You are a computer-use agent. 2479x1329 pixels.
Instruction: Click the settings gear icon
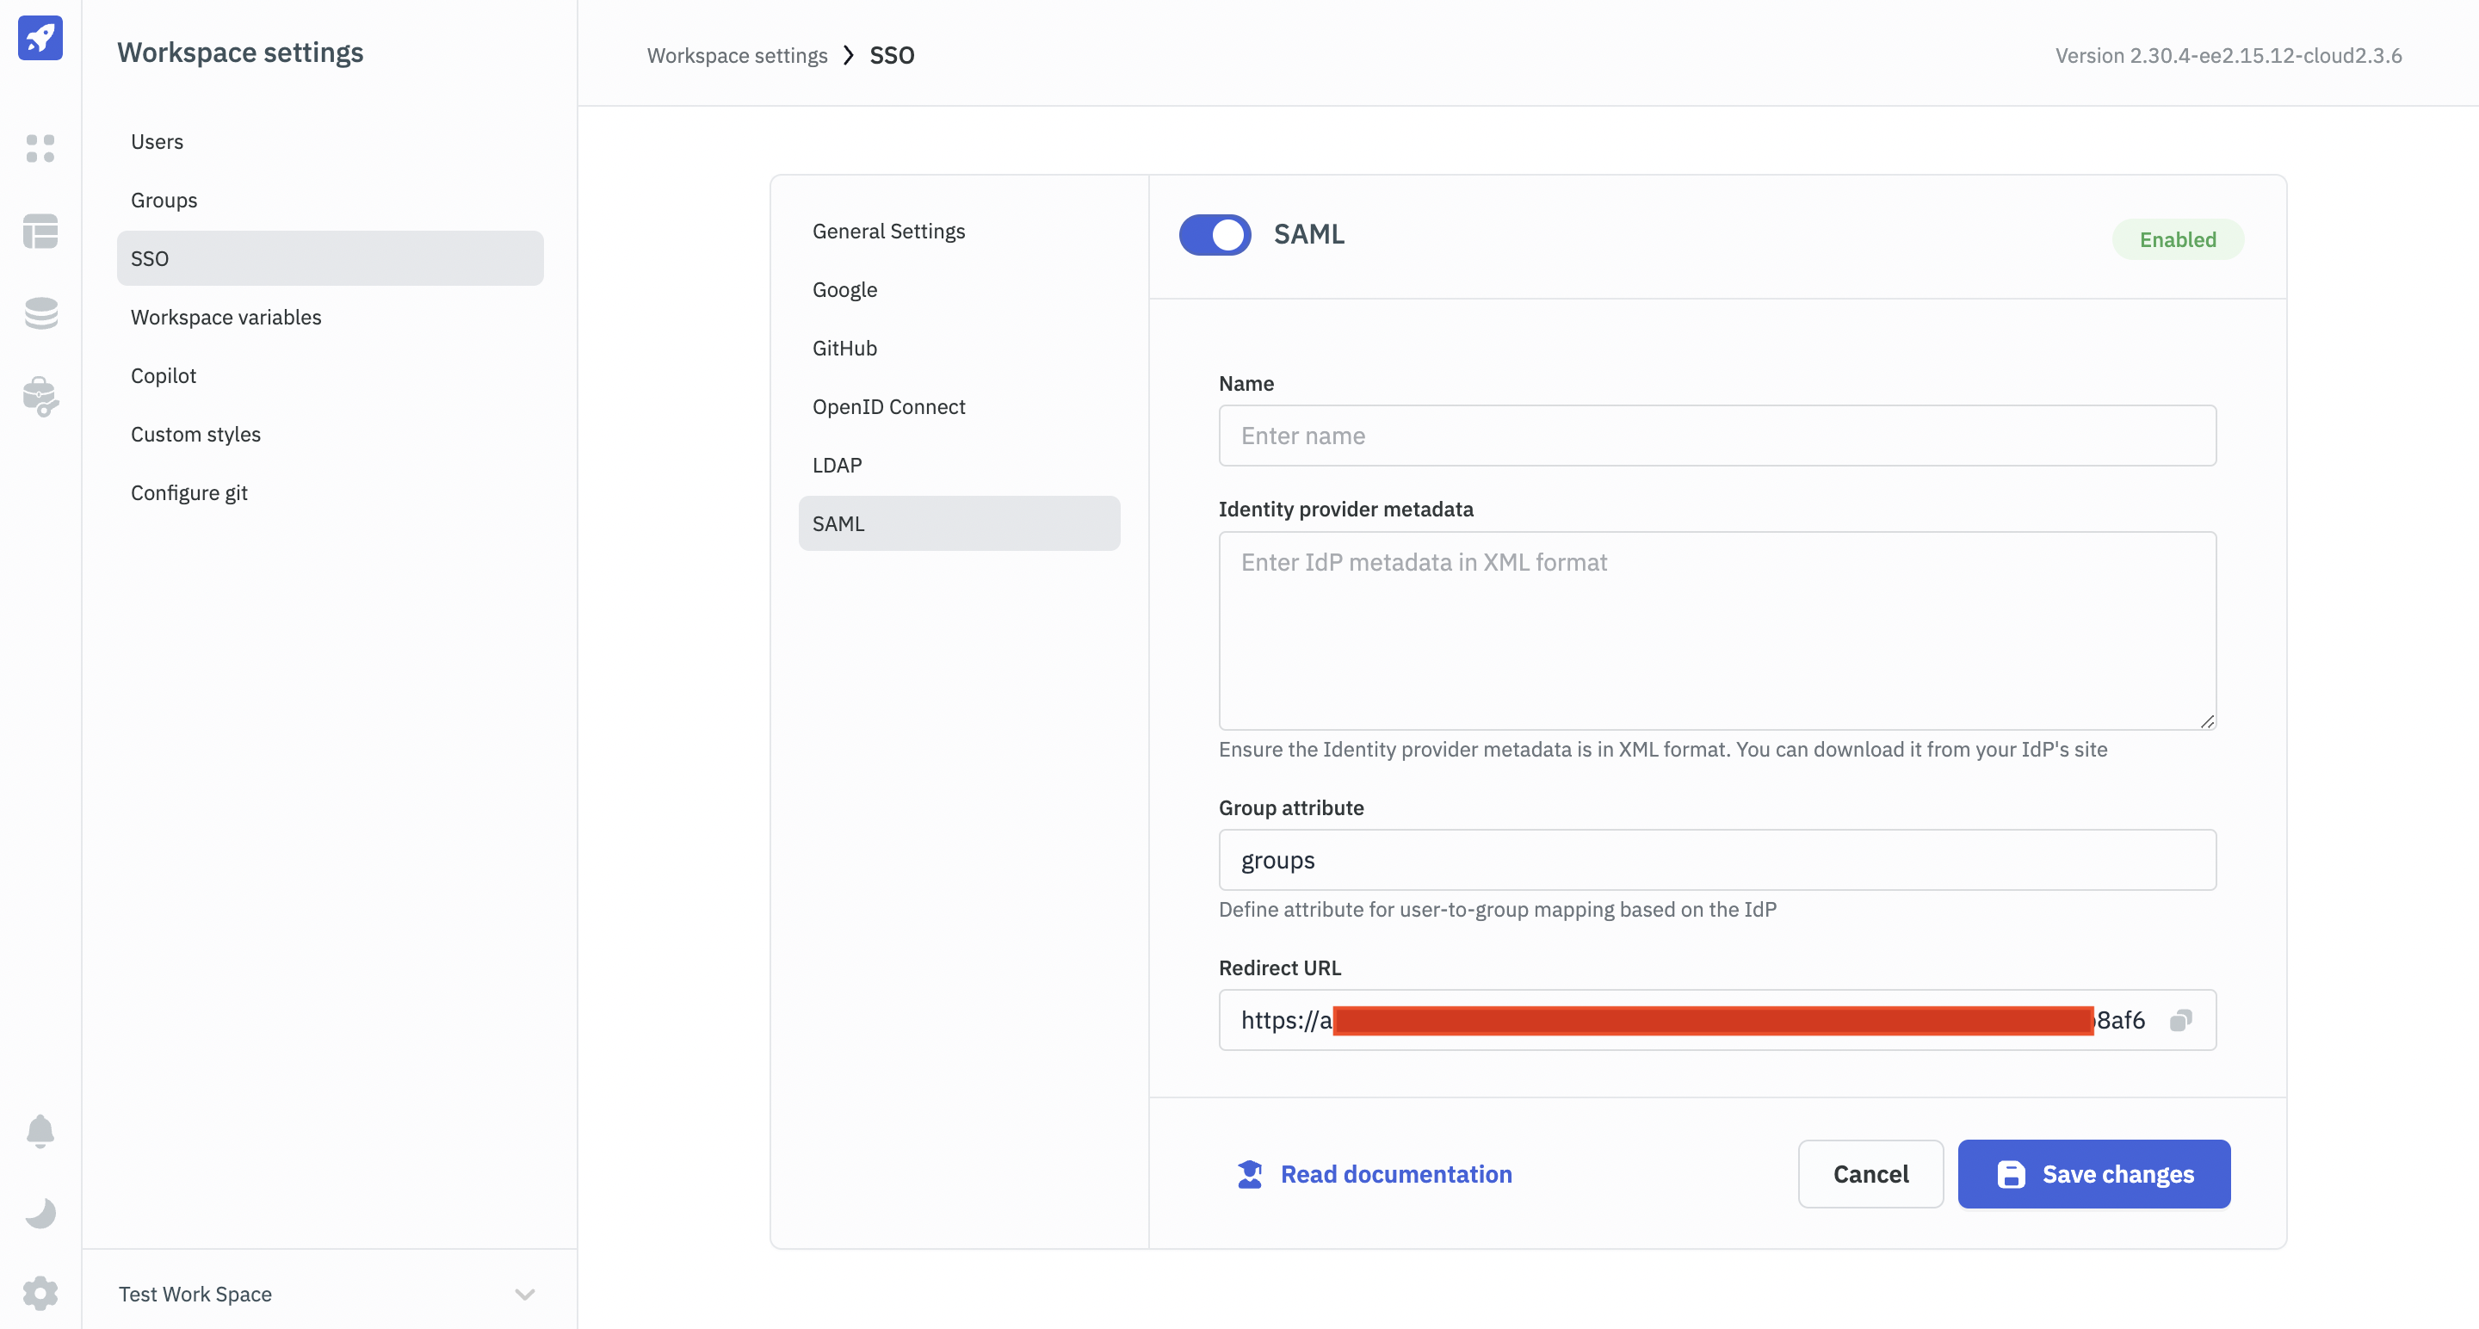(40, 1293)
